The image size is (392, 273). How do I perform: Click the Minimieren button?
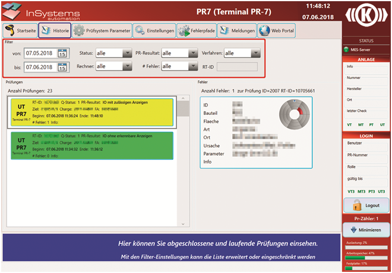pos(366,230)
